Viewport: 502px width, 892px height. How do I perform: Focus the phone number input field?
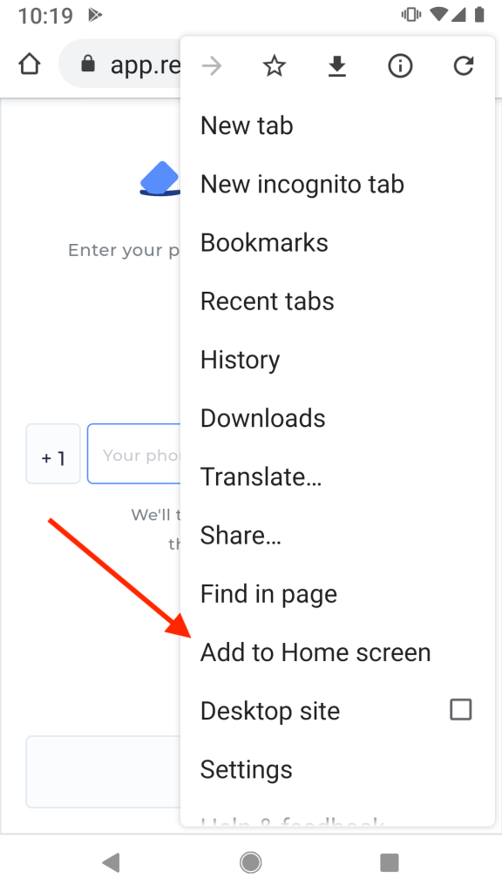pyautogui.click(x=134, y=454)
